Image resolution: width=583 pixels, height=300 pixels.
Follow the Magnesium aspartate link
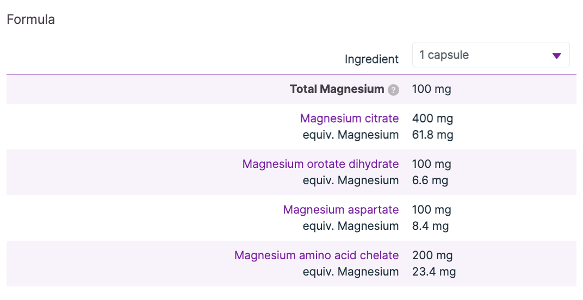341,210
